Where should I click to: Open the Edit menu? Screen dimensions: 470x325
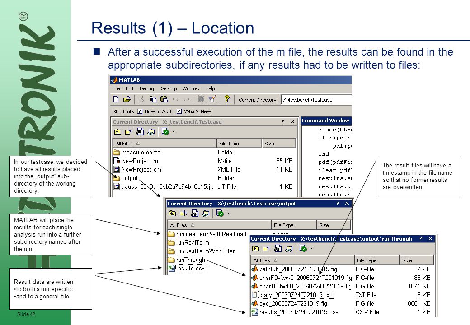click(130, 88)
